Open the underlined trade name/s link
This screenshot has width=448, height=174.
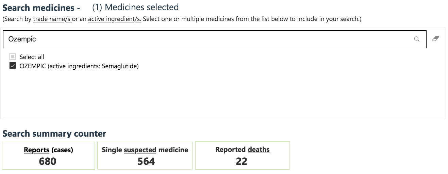52,19
